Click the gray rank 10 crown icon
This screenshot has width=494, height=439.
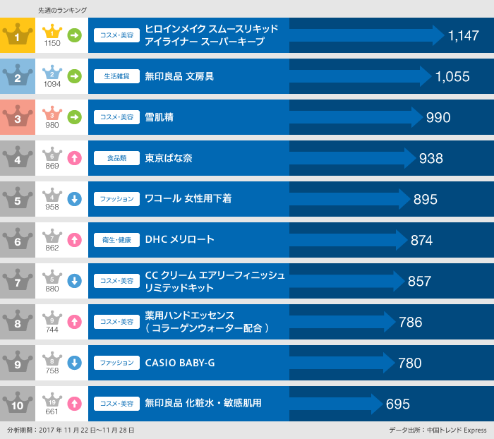point(17,404)
